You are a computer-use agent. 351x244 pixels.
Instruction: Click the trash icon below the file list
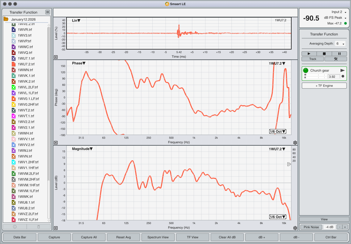pos(39,227)
